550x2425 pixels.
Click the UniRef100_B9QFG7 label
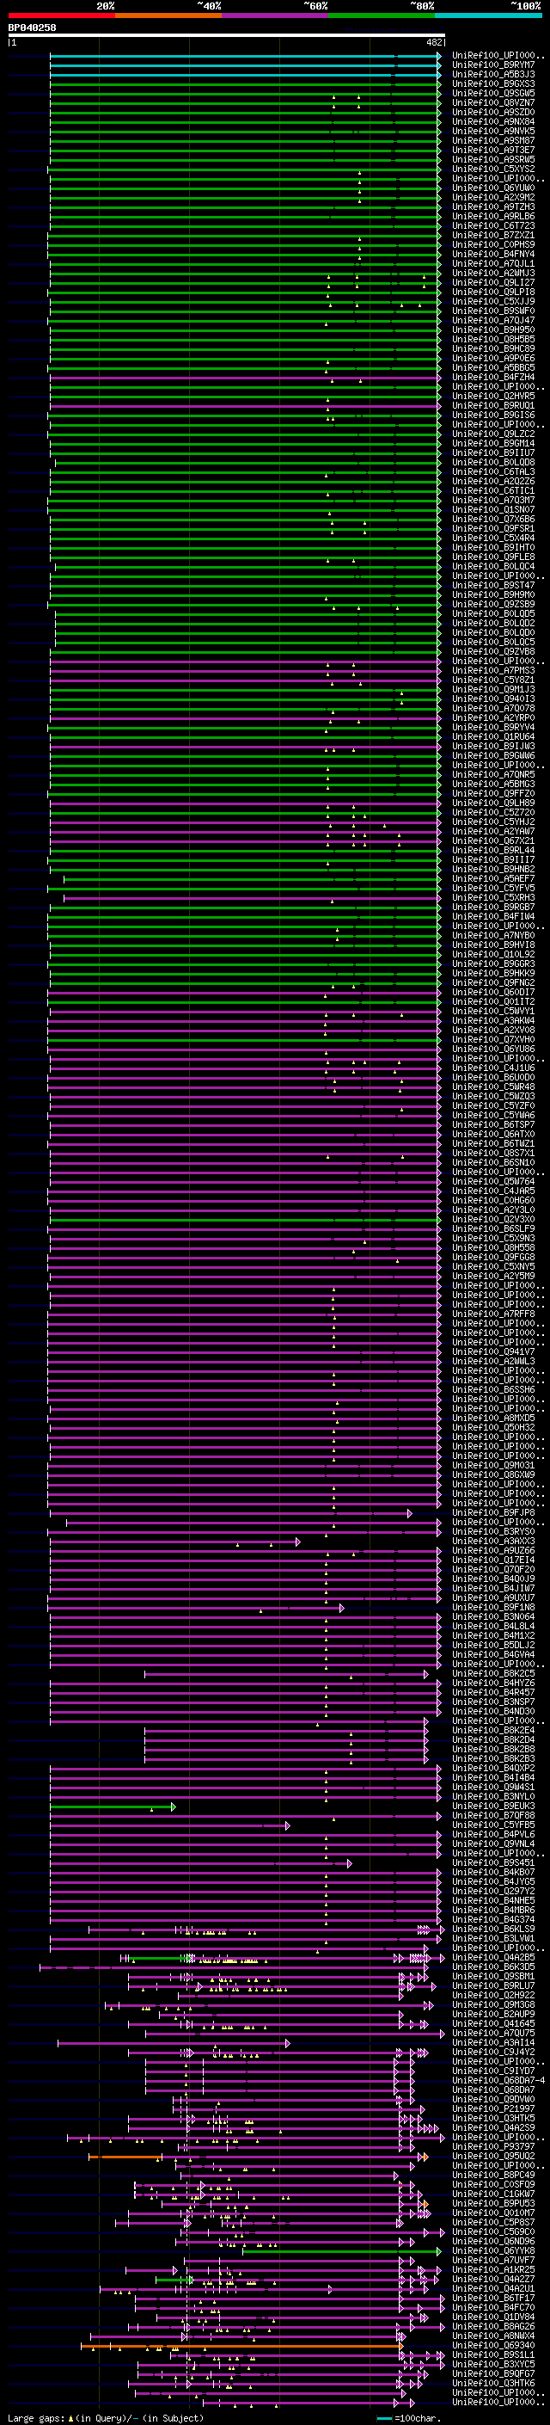(x=493, y=2374)
